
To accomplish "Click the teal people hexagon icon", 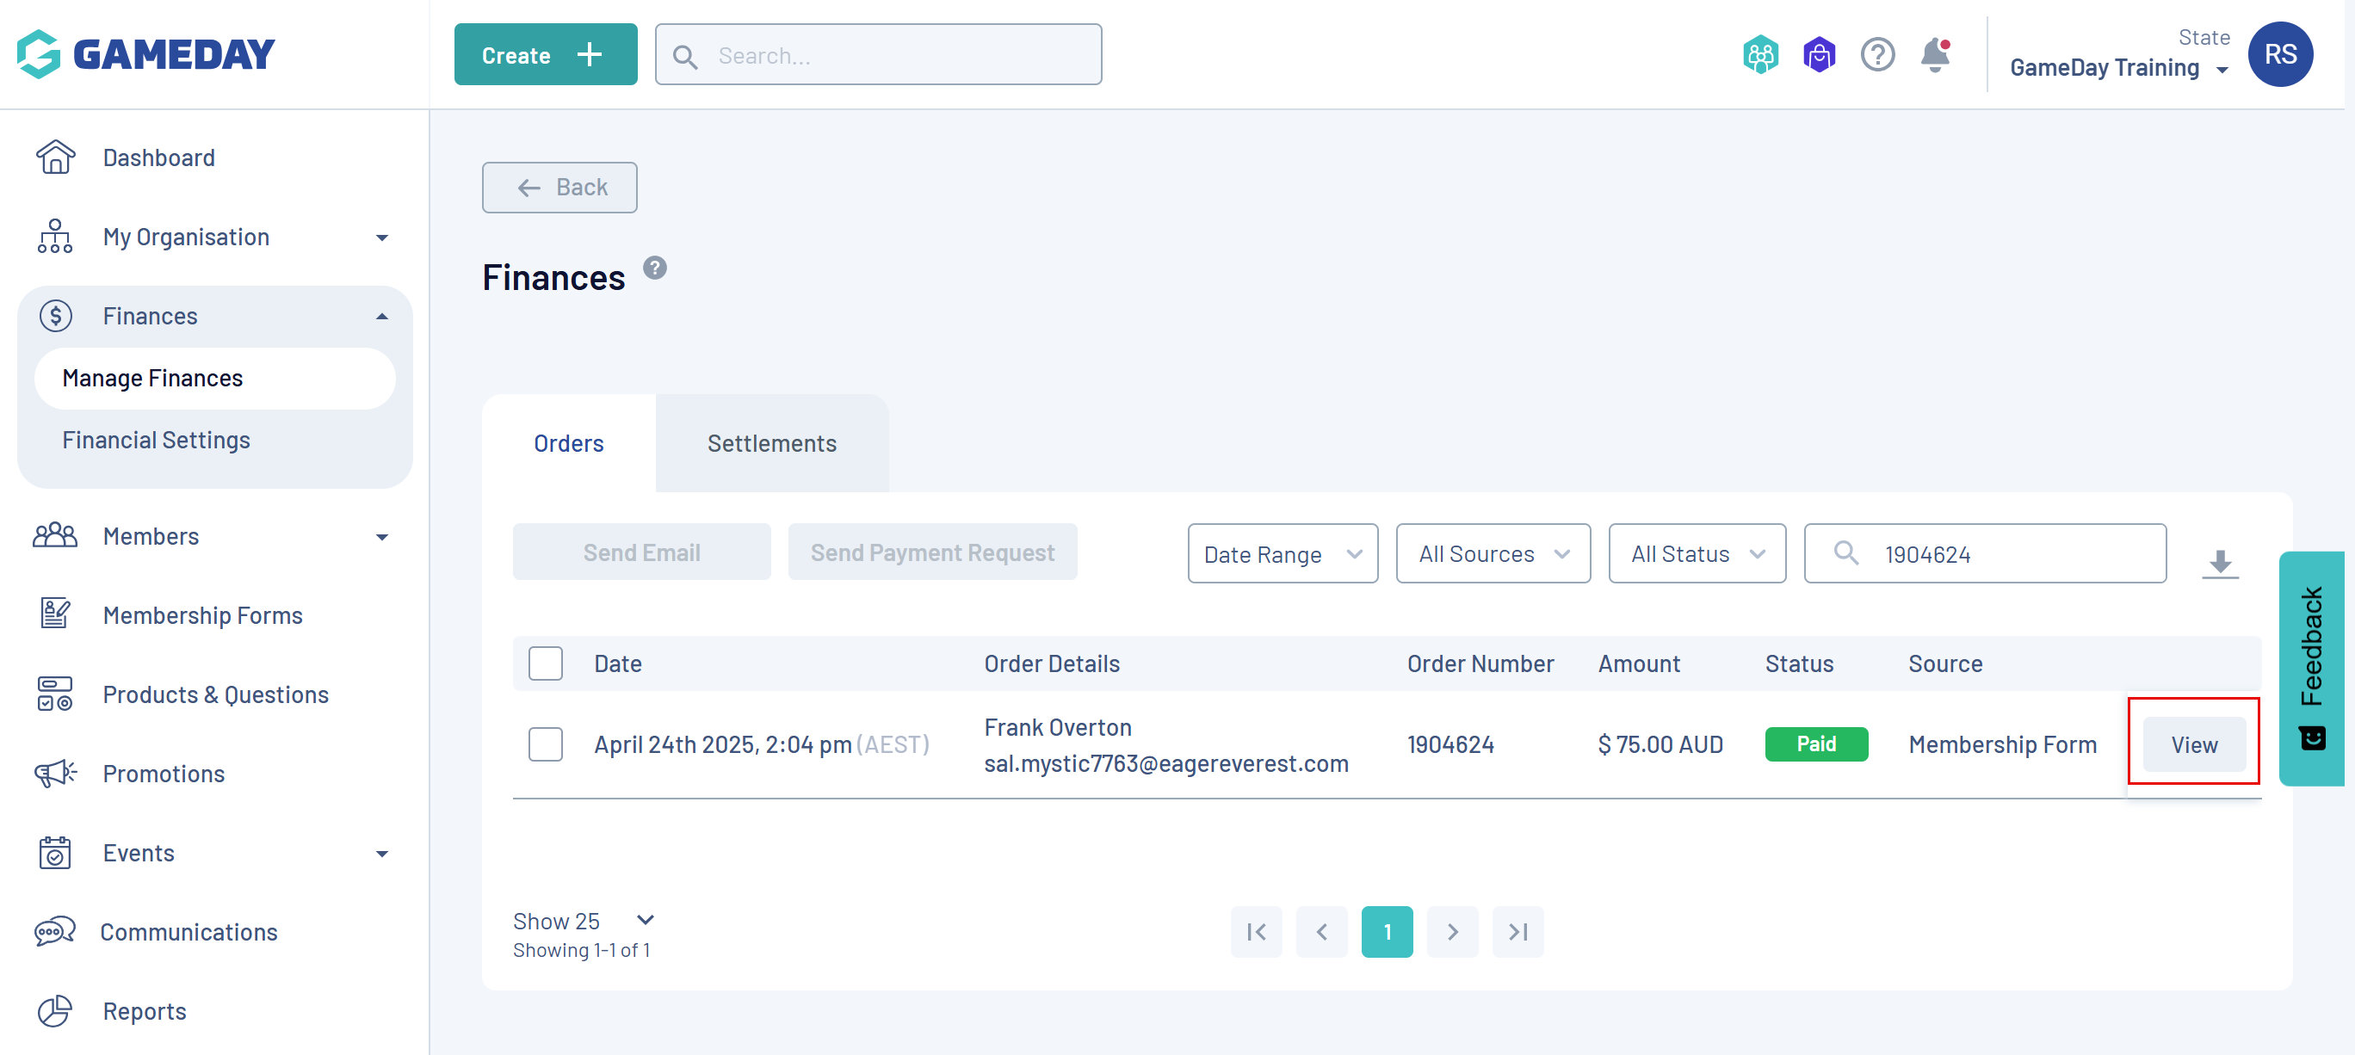I will (x=1760, y=55).
